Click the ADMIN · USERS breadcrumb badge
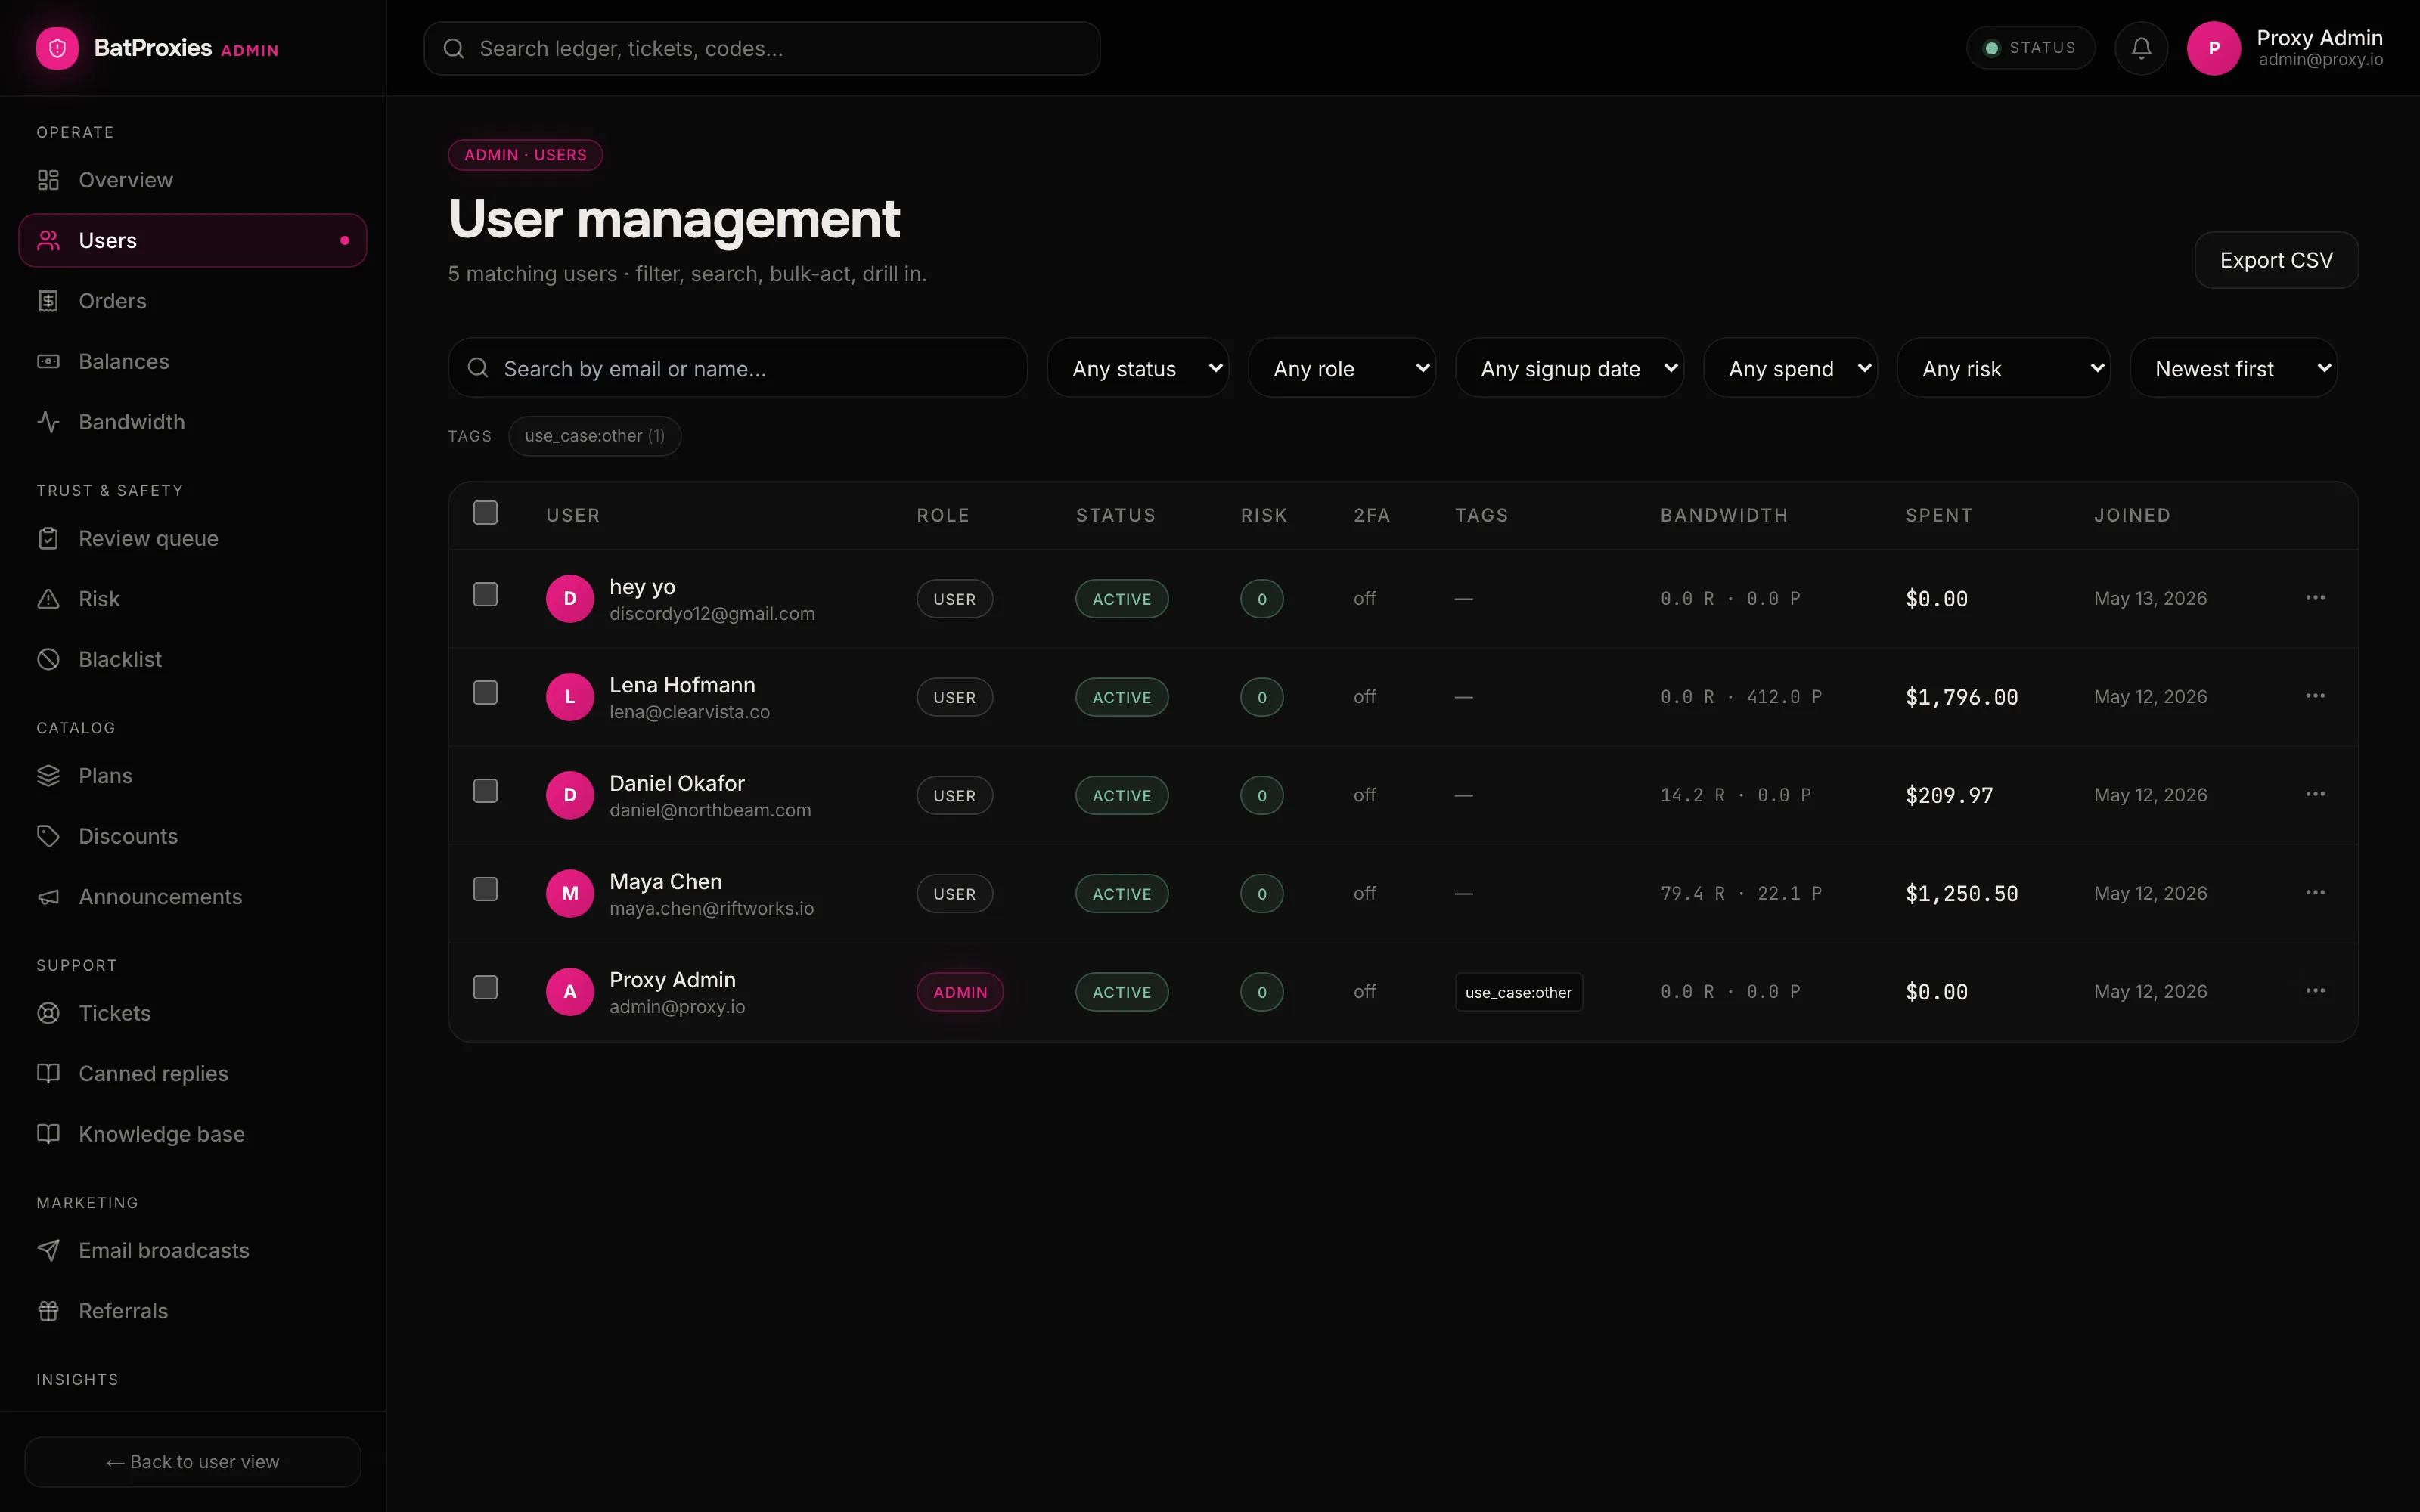The height and width of the screenshot is (1512, 2420). pyautogui.click(x=525, y=155)
